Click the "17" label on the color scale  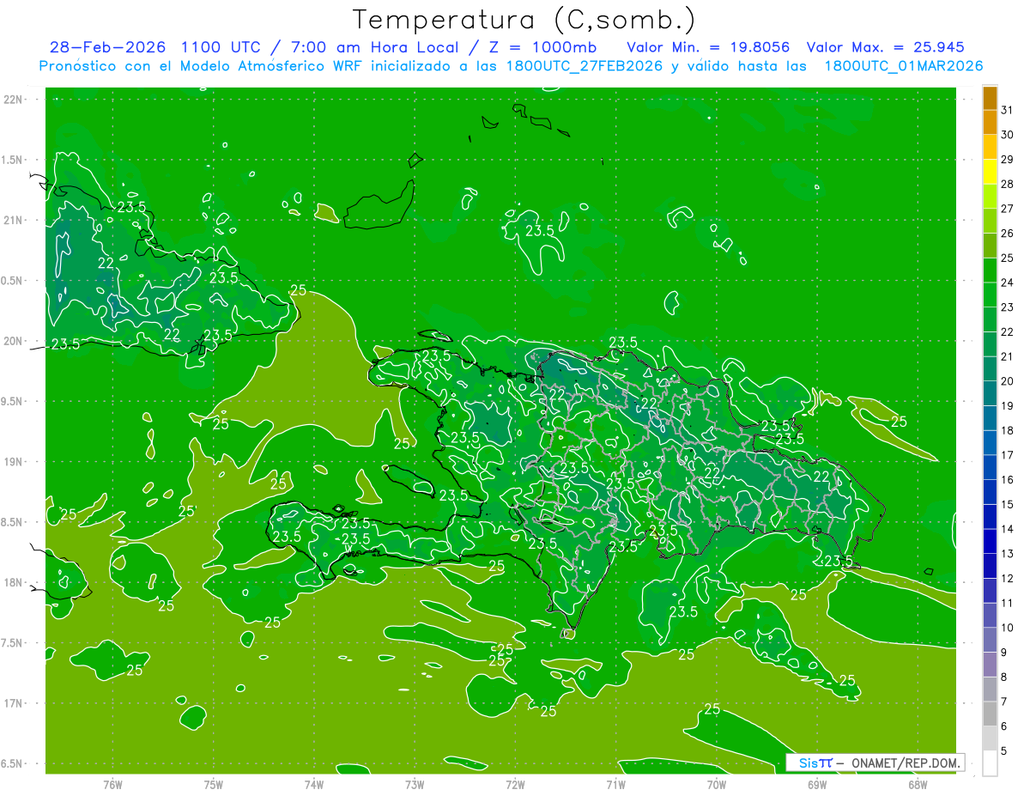coord(1008,455)
